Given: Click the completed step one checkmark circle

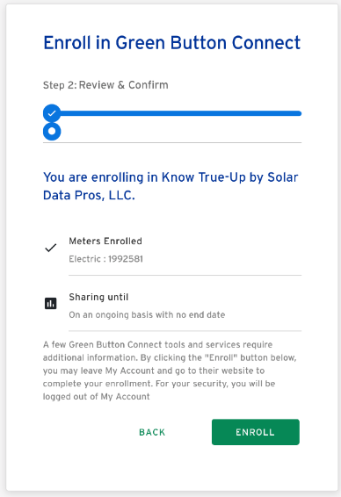Looking at the screenshot, I should [x=52, y=113].
